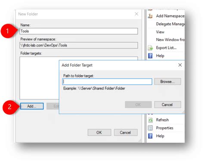The width and height of the screenshot is (204, 162).
Task: Click the Preview of namespace field
Action: click(79, 46)
